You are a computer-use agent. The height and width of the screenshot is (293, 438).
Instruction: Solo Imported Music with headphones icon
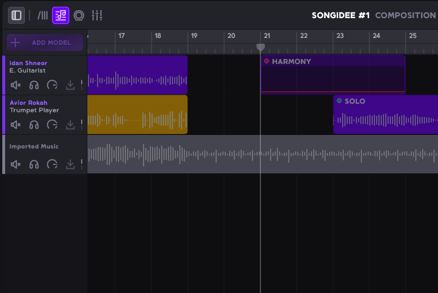[x=34, y=164]
